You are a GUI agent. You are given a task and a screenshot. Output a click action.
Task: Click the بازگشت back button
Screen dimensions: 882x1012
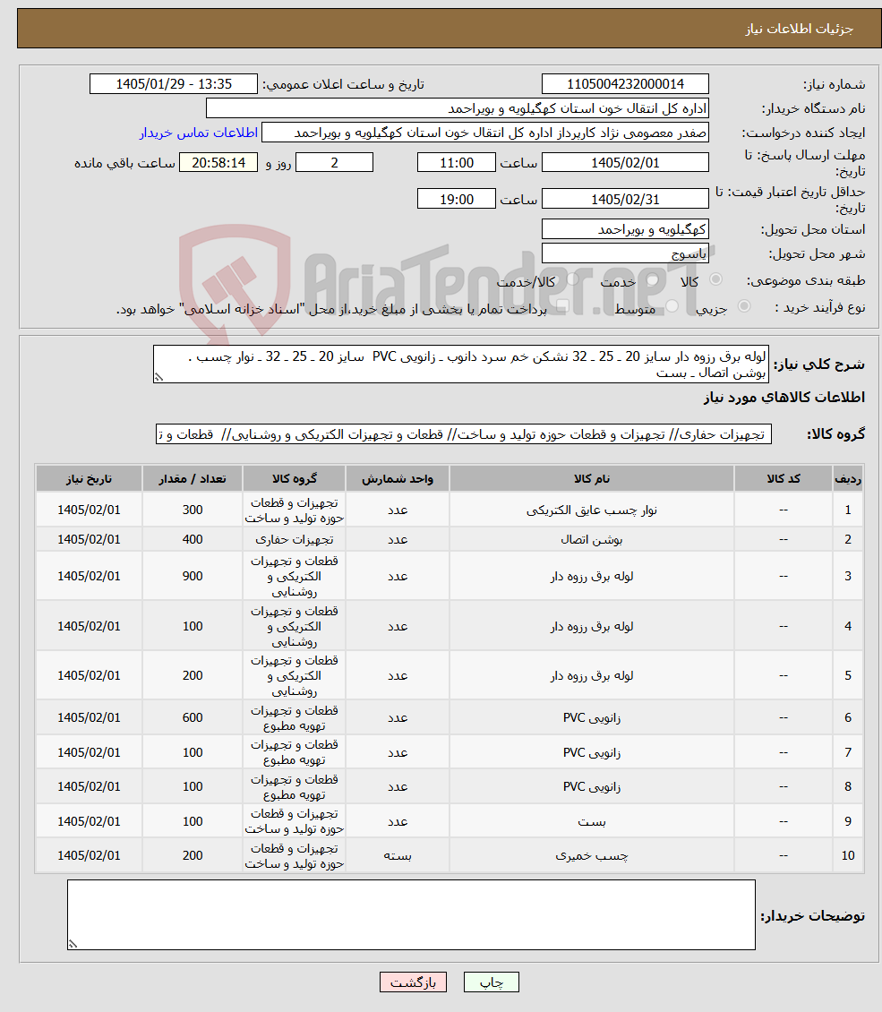click(413, 982)
